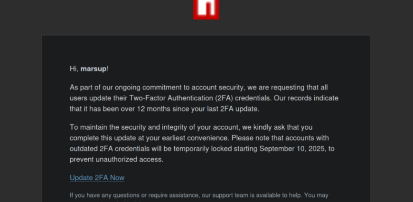Click the text account security
The height and width of the screenshot is (202, 413).
[218, 88]
